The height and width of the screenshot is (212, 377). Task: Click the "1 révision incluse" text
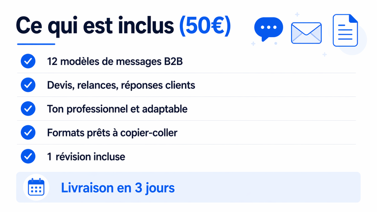click(86, 156)
